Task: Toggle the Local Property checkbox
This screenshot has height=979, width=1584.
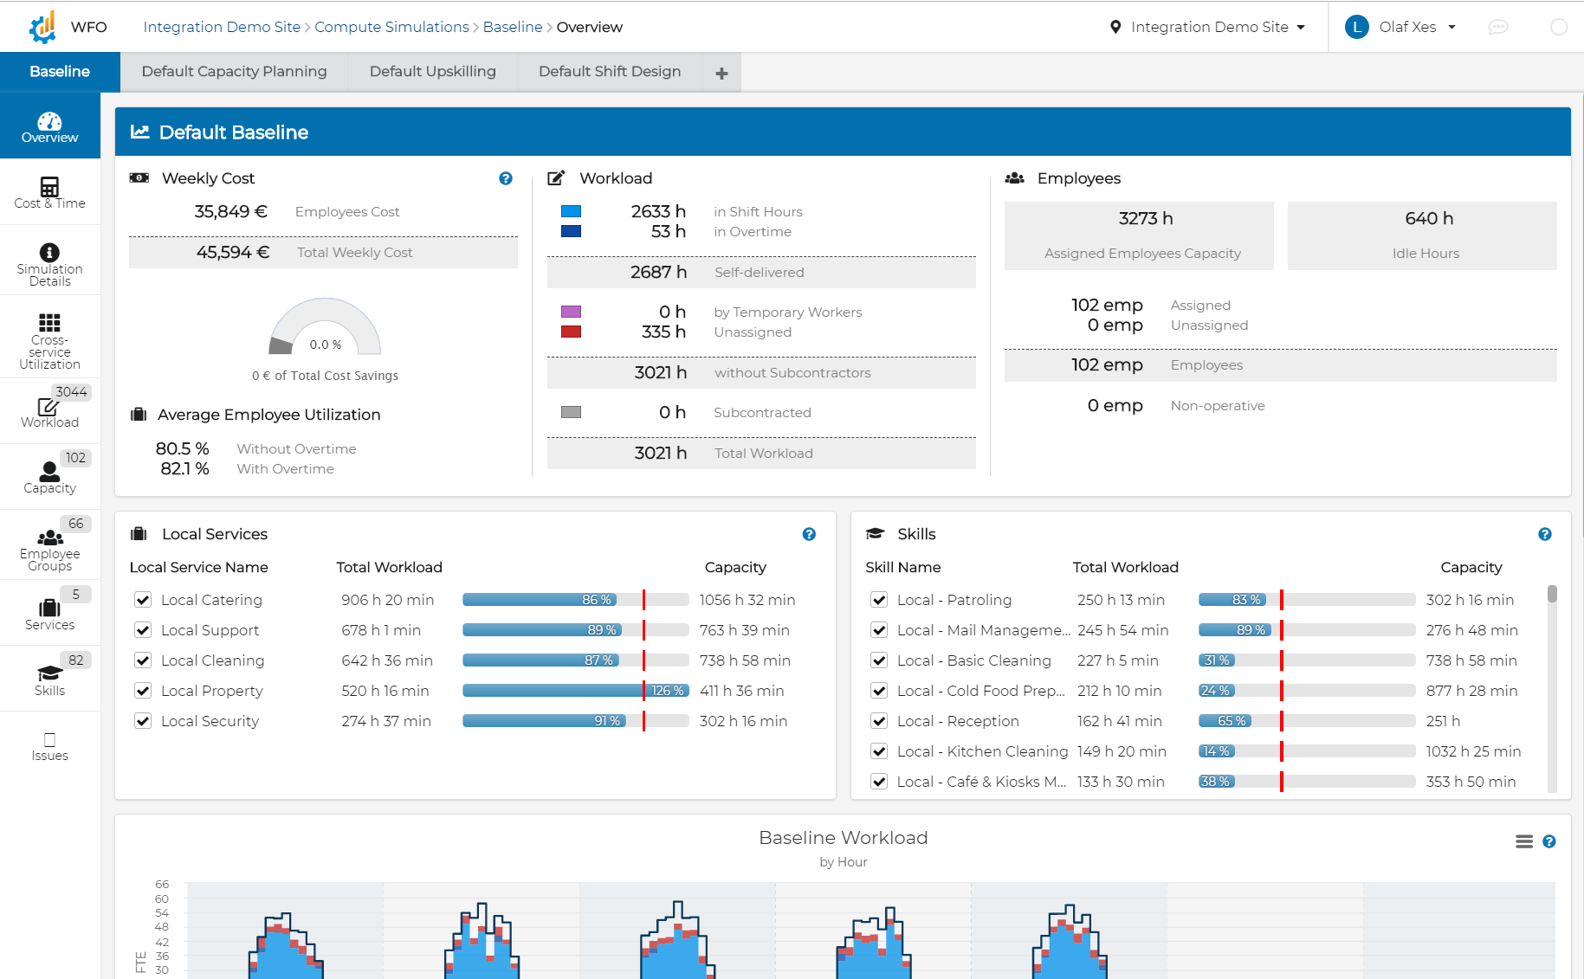Action: (144, 691)
